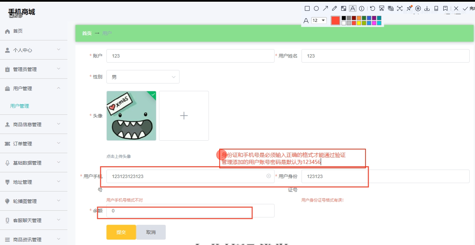This screenshot has width=475, height=245.
Task: Expand the 地址管理 menu
Action: tap(34, 182)
